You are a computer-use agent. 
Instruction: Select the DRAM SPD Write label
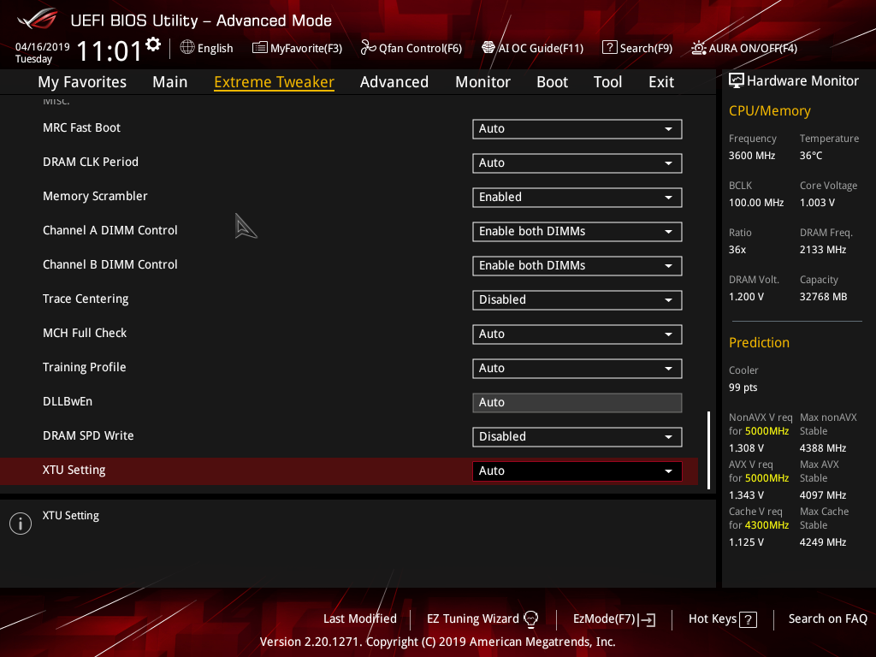pyautogui.click(x=88, y=435)
